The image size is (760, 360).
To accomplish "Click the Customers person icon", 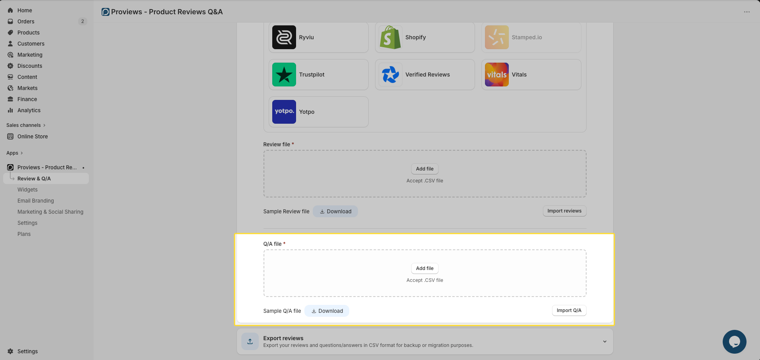I will click(10, 44).
